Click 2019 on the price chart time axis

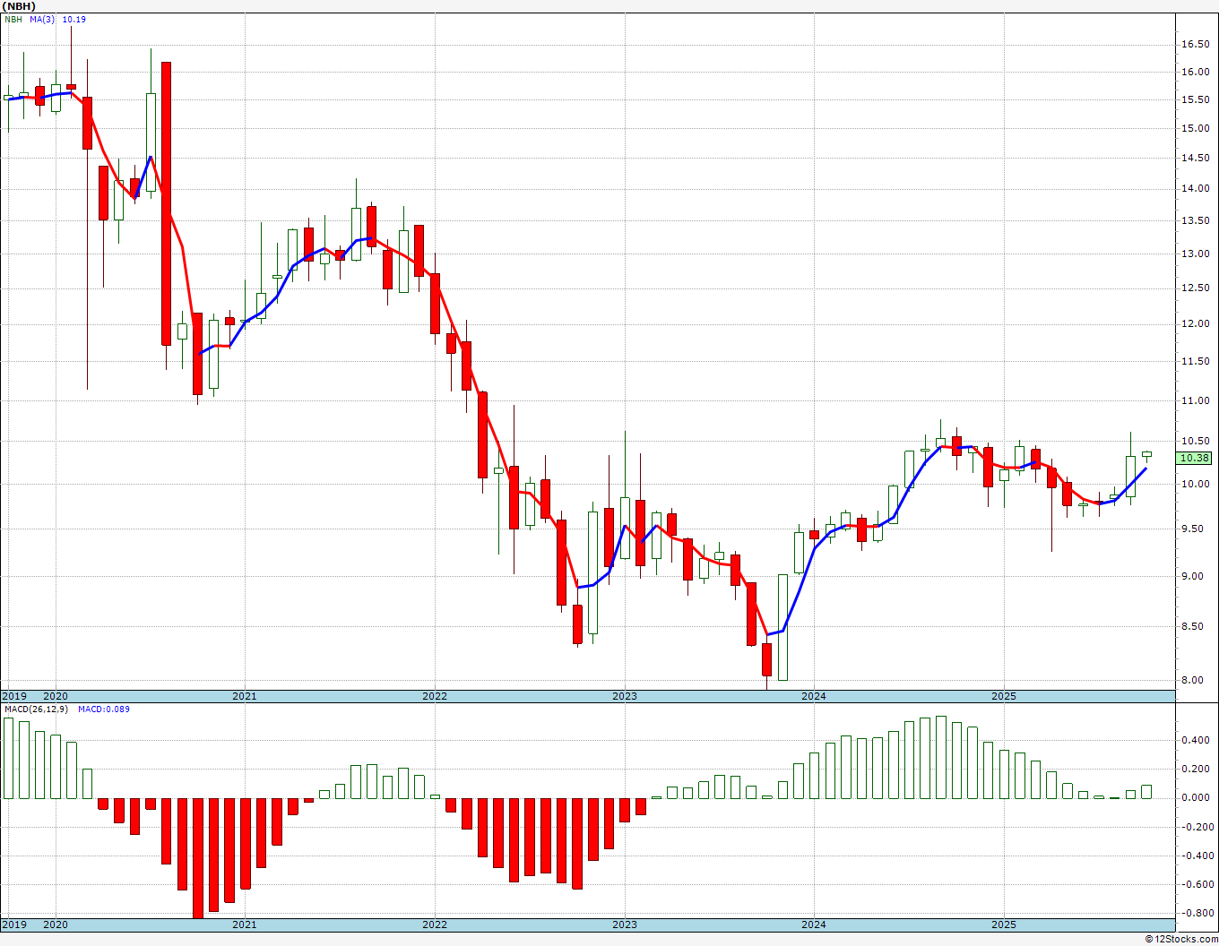[13, 696]
